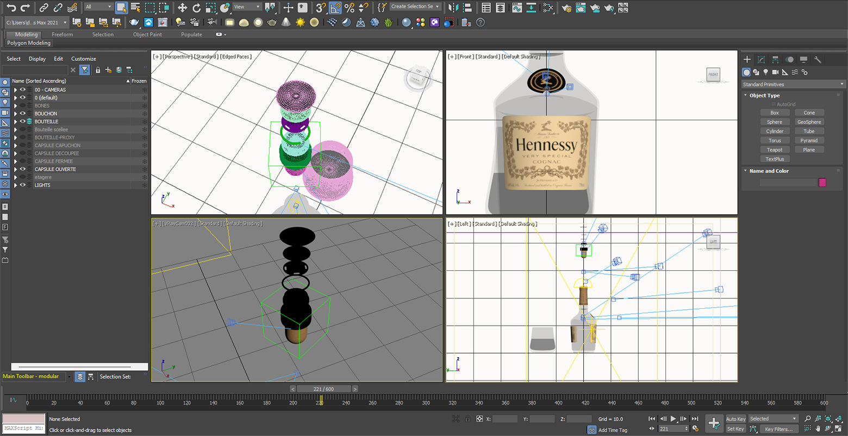Screen dimensions: 848x436
Task: Open the Schematic View icon
Action: coord(548,8)
